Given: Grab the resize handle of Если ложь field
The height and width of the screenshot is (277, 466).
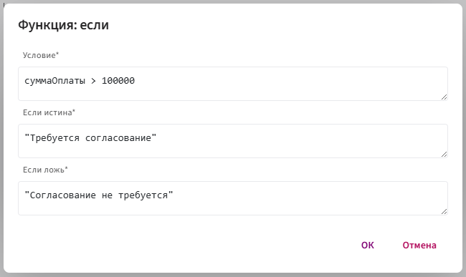Looking at the screenshot, I should click(x=444, y=211).
